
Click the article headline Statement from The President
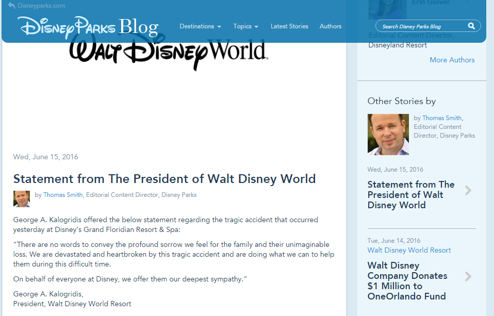[164, 179]
